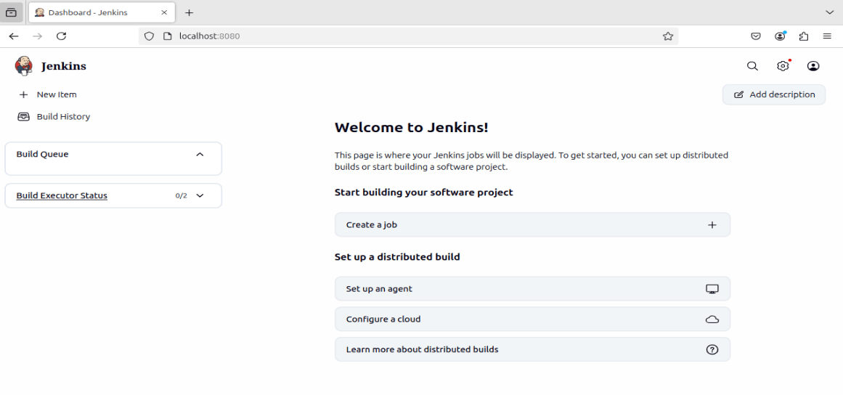Open the Firefox hamburger menu
Image resolution: width=843 pixels, height=395 pixels.
pyautogui.click(x=828, y=36)
